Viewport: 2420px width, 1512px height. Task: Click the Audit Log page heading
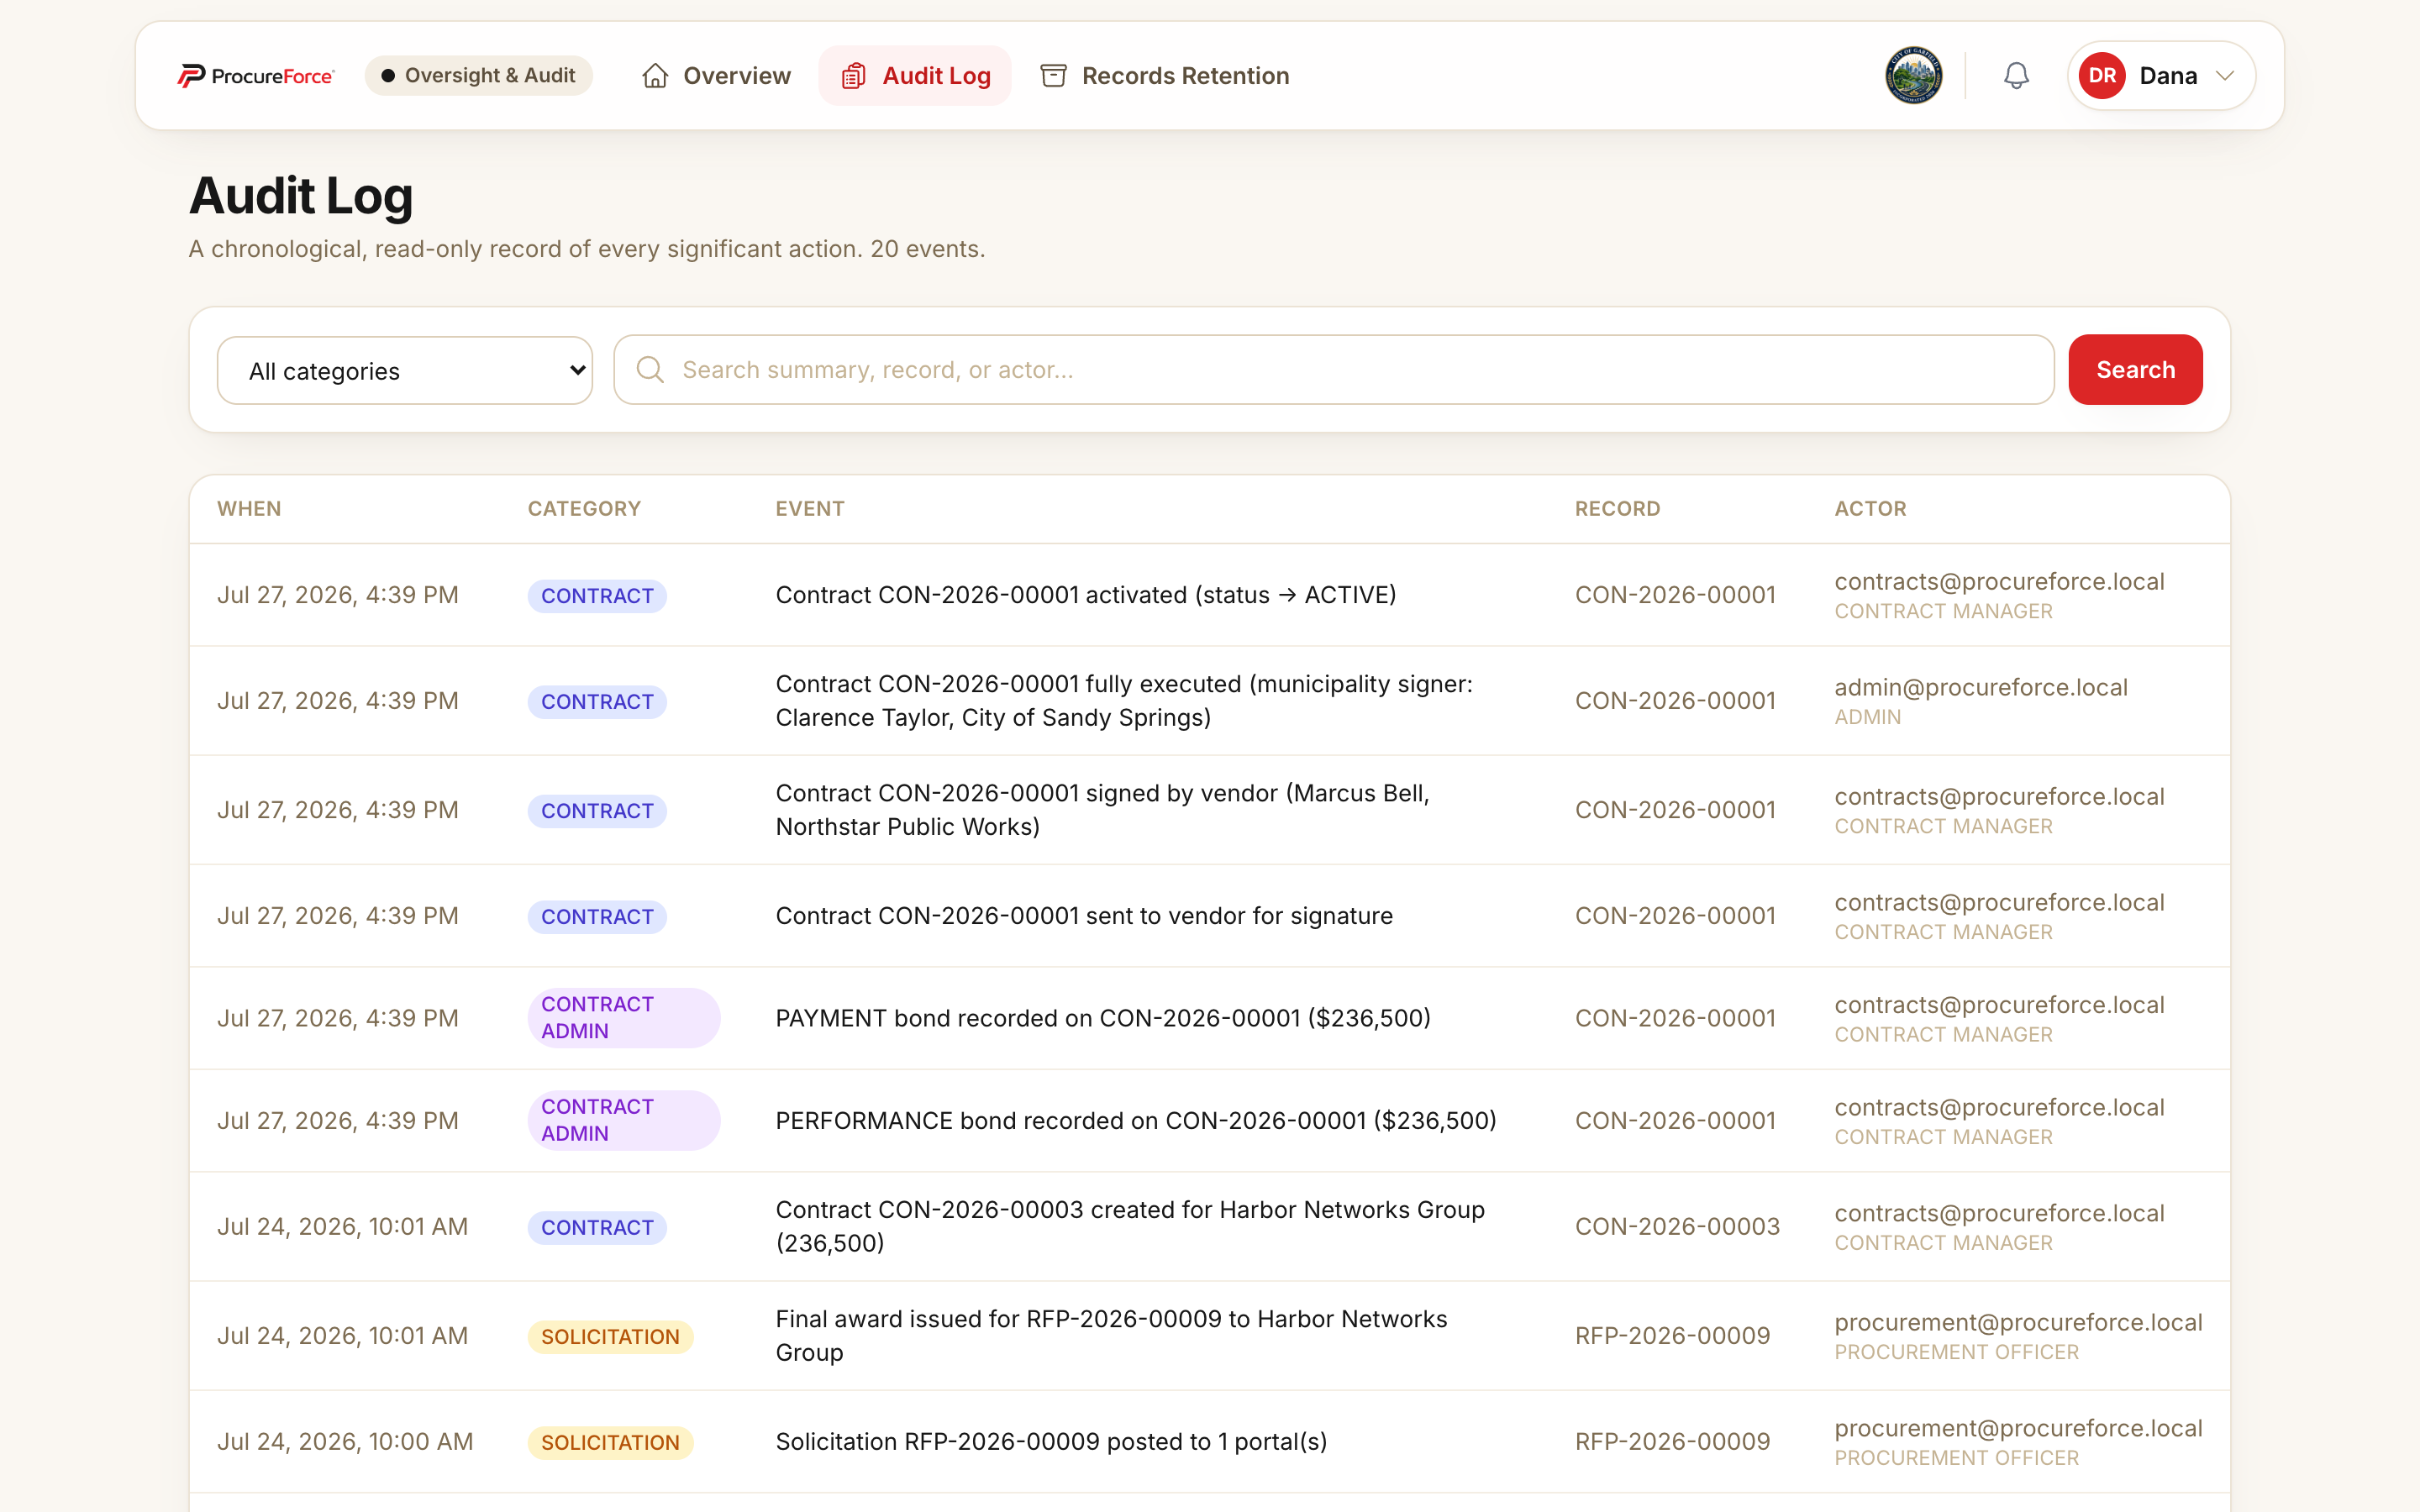pyautogui.click(x=301, y=196)
